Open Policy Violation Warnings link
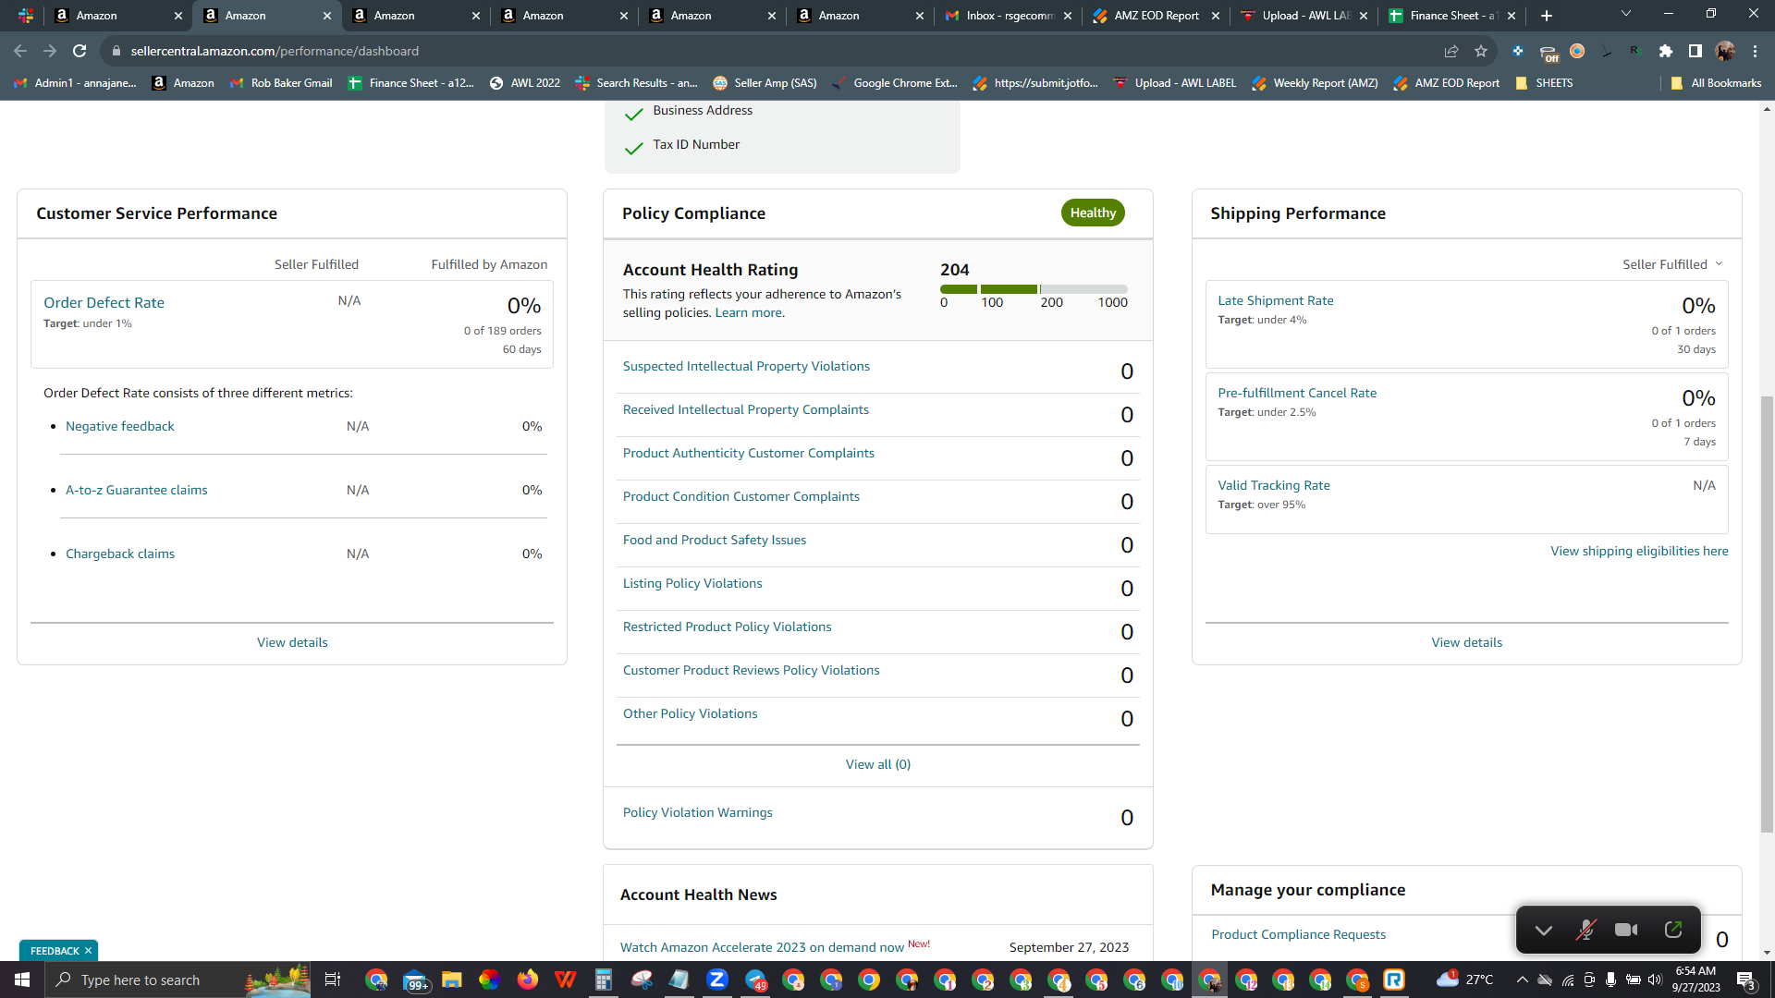Viewport: 1775px width, 998px height. pos(698,812)
